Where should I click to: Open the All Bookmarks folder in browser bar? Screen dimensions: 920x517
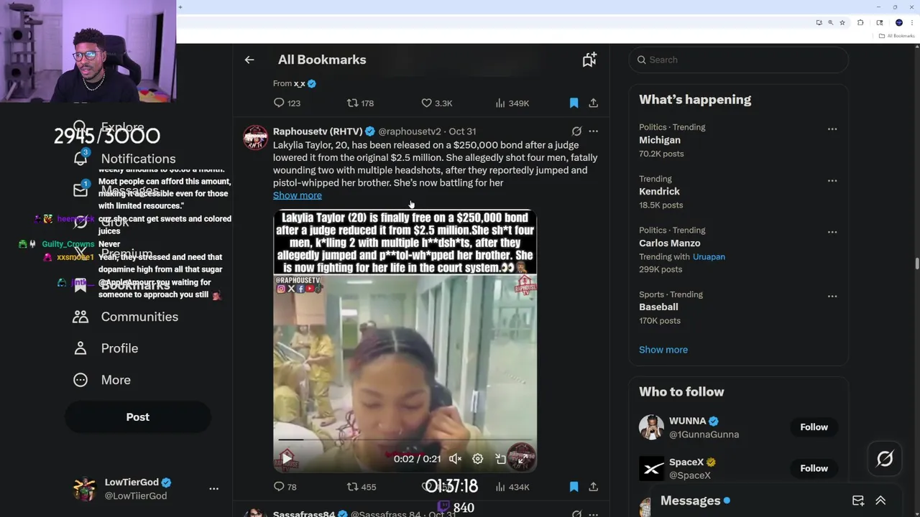[896, 36]
